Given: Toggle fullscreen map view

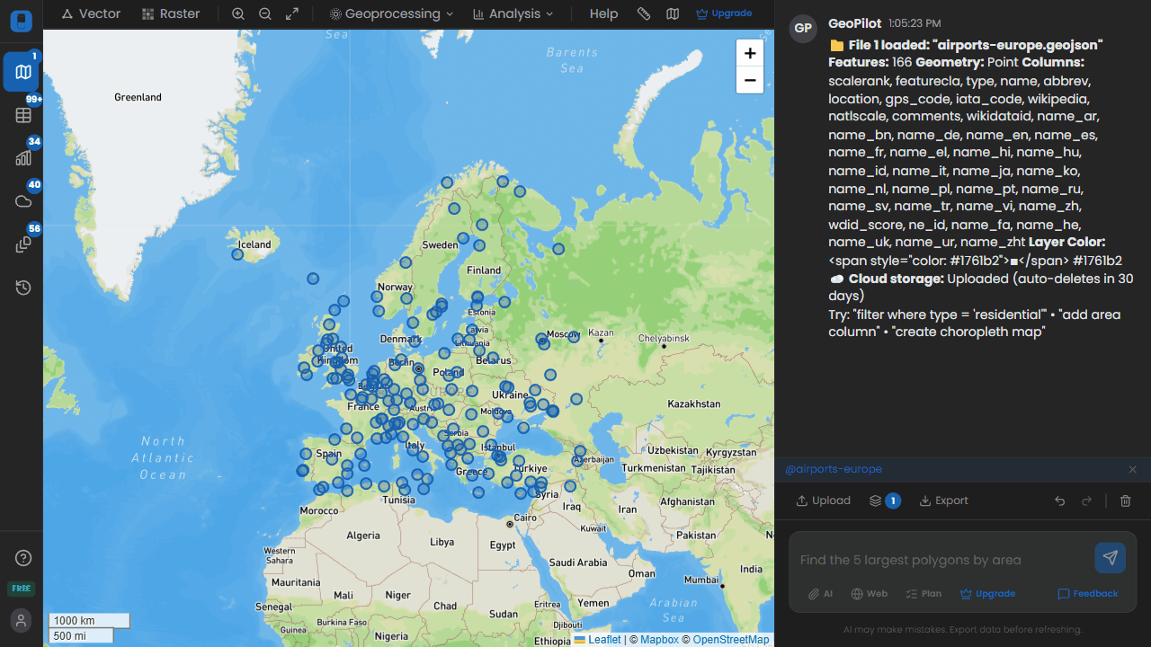Looking at the screenshot, I should pyautogui.click(x=292, y=13).
